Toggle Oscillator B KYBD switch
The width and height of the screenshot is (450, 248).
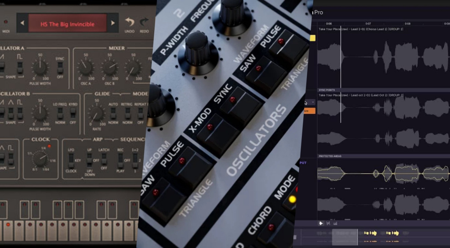pyautogui.click(x=73, y=113)
